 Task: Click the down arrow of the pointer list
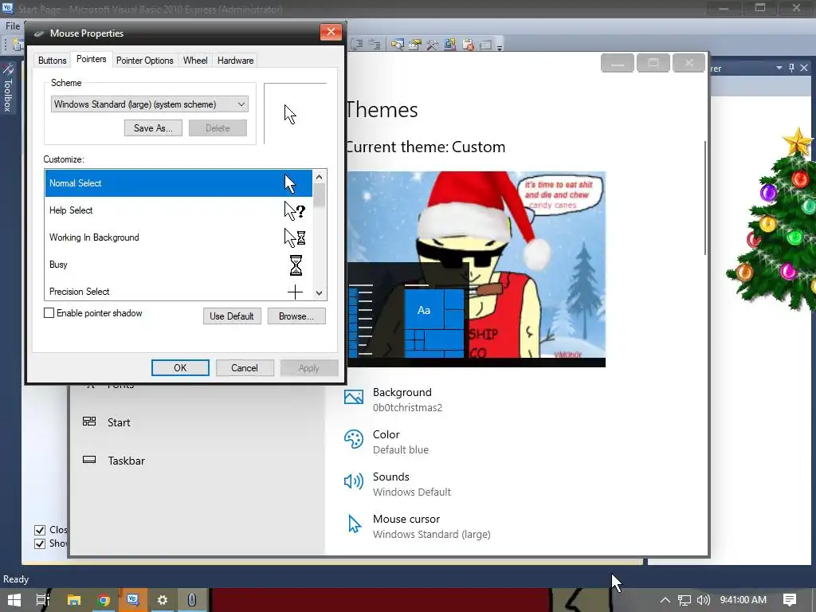pos(319,293)
